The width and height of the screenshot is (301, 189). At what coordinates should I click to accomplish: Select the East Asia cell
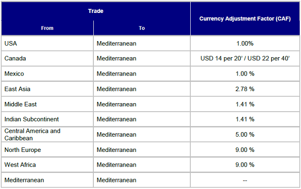(x=47, y=89)
